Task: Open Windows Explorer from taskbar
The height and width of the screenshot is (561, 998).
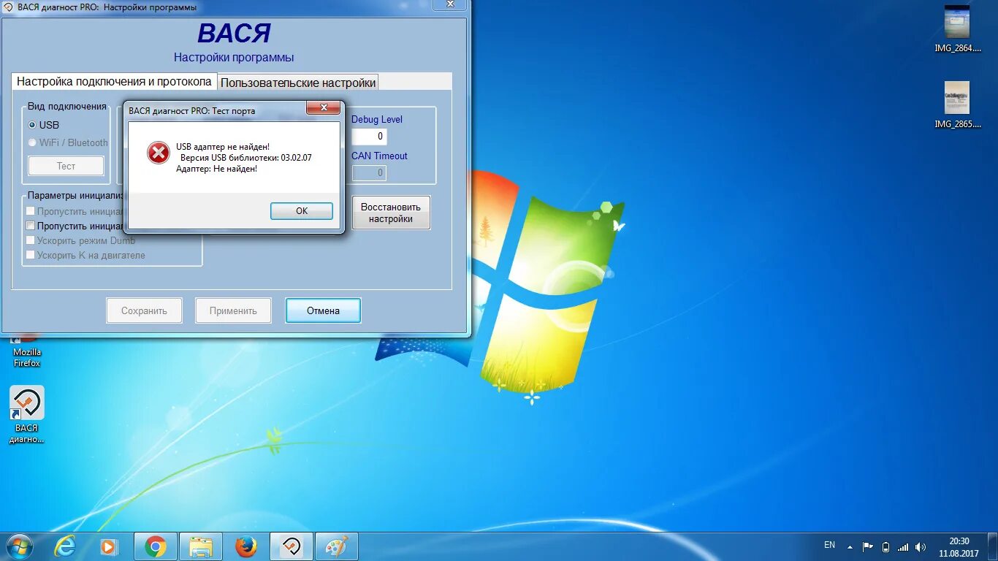Action: pyautogui.click(x=200, y=546)
